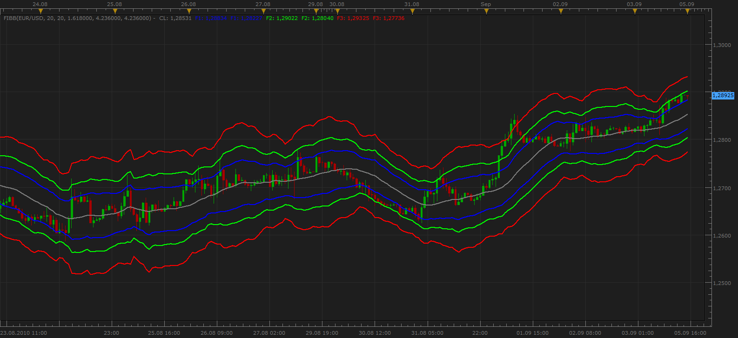Click the 31.08 05:00 time axis label
Image resolution: width=738 pixels, height=338 pixels.
click(427, 333)
